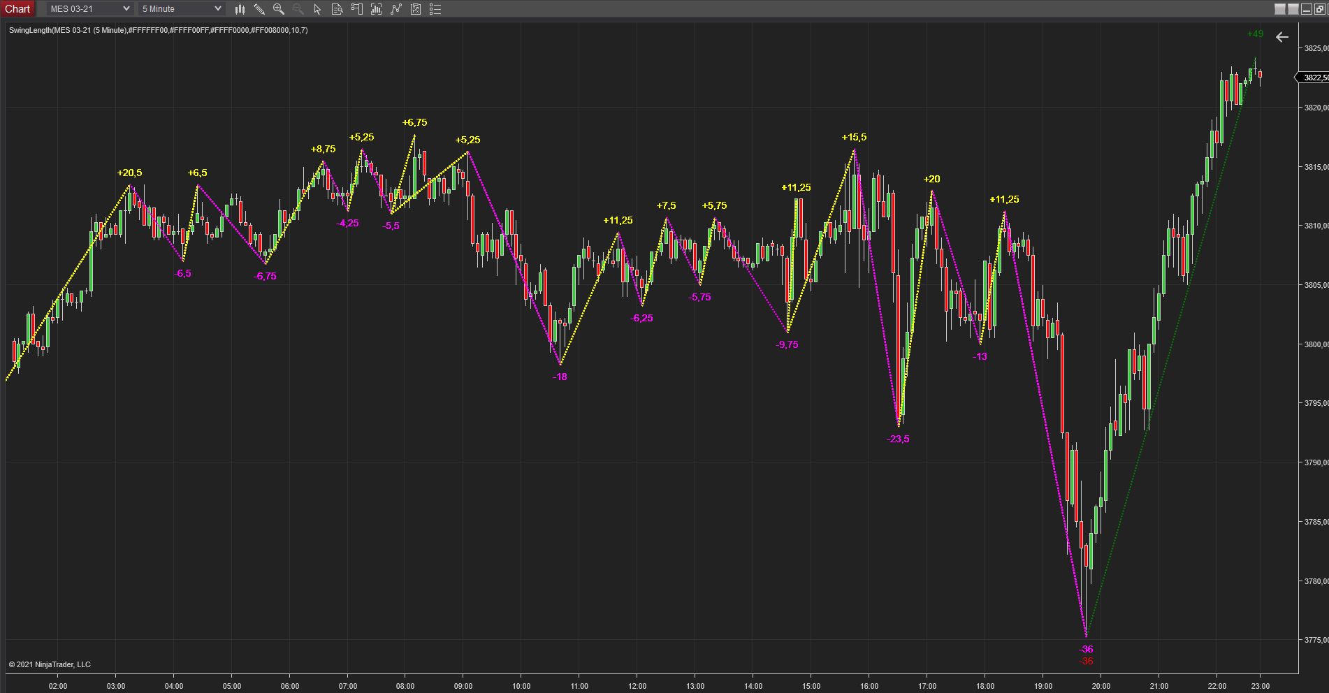
Task: Click the 02:00 time axis label
Action: [58, 686]
